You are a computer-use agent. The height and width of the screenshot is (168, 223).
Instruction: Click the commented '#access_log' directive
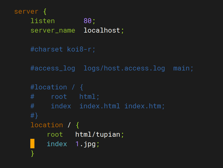click(x=52, y=68)
